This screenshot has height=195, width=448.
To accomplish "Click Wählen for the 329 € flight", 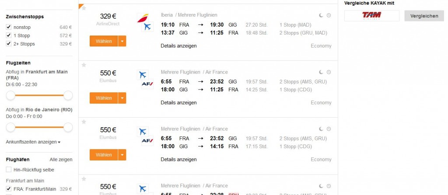I will [104, 42].
